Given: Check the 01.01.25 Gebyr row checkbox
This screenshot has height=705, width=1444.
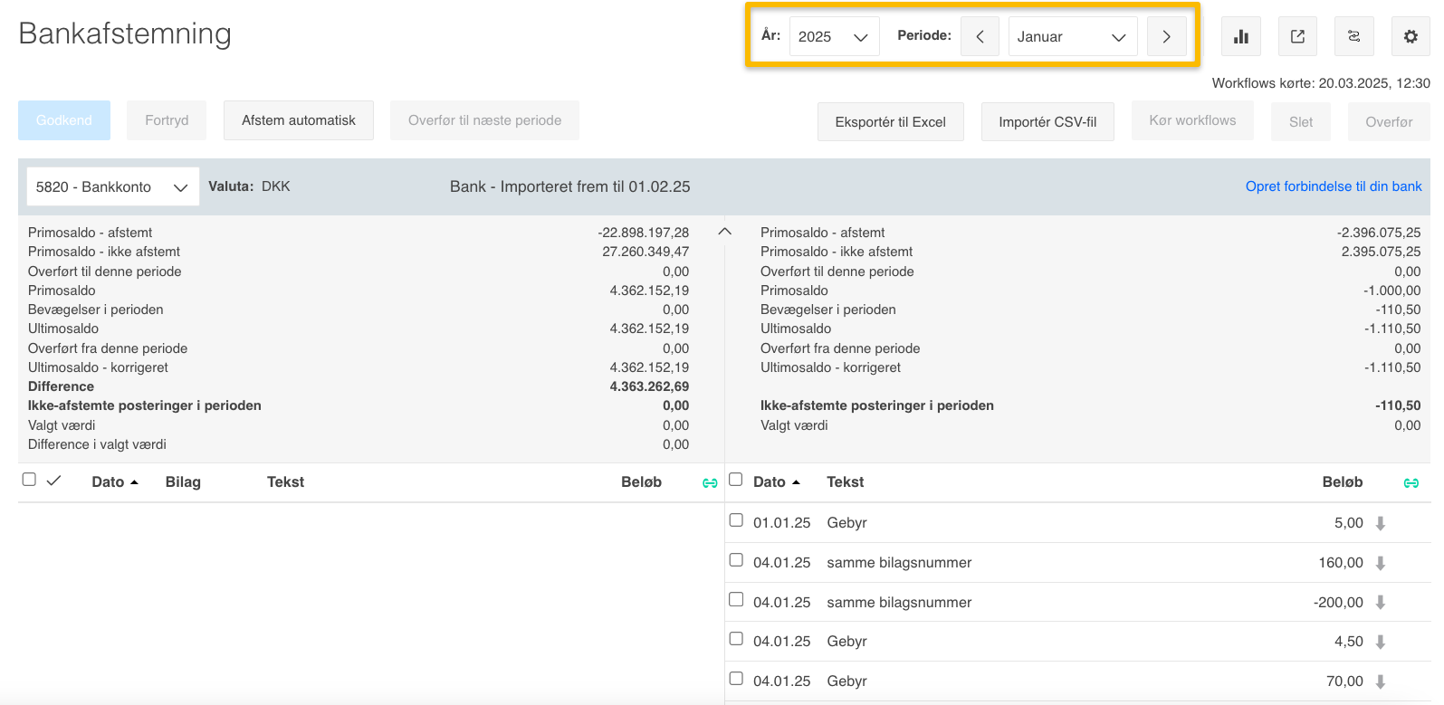Looking at the screenshot, I should 736,520.
